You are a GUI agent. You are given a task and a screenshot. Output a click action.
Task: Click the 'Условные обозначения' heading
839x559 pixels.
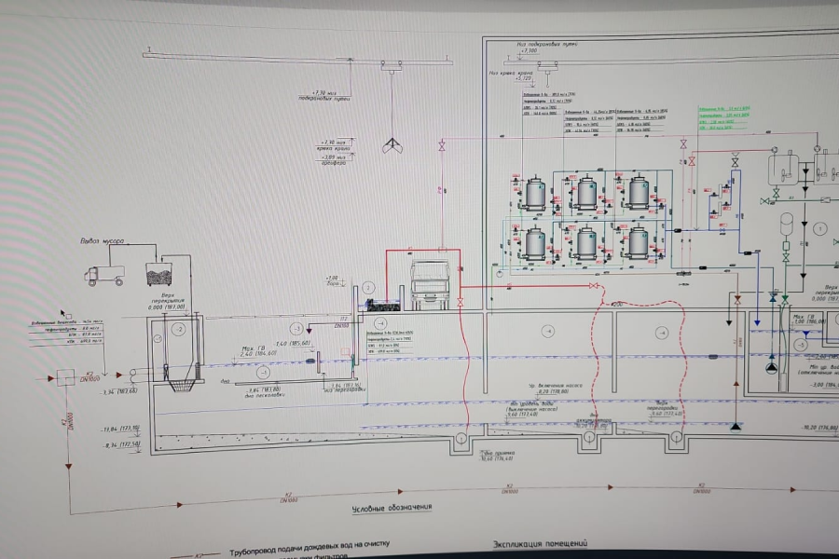click(392, 508)
